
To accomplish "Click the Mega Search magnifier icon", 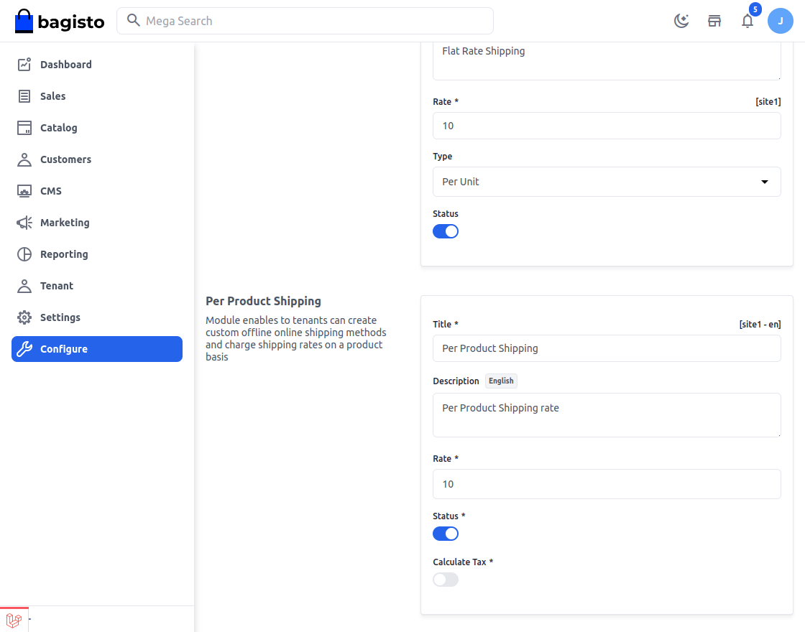I will [x=133, y=21].
